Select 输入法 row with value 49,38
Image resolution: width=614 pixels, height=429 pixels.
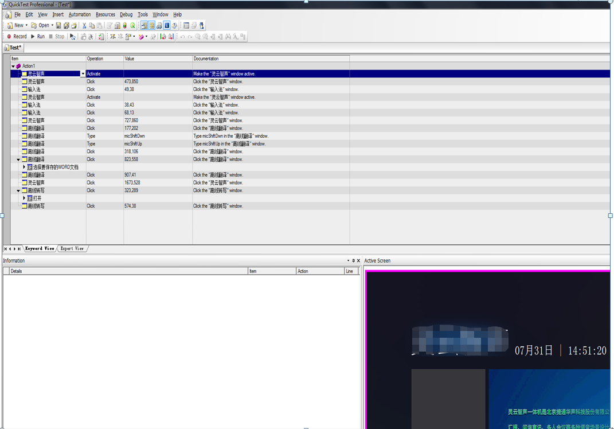pyautogui.click(x=310, y=89)
